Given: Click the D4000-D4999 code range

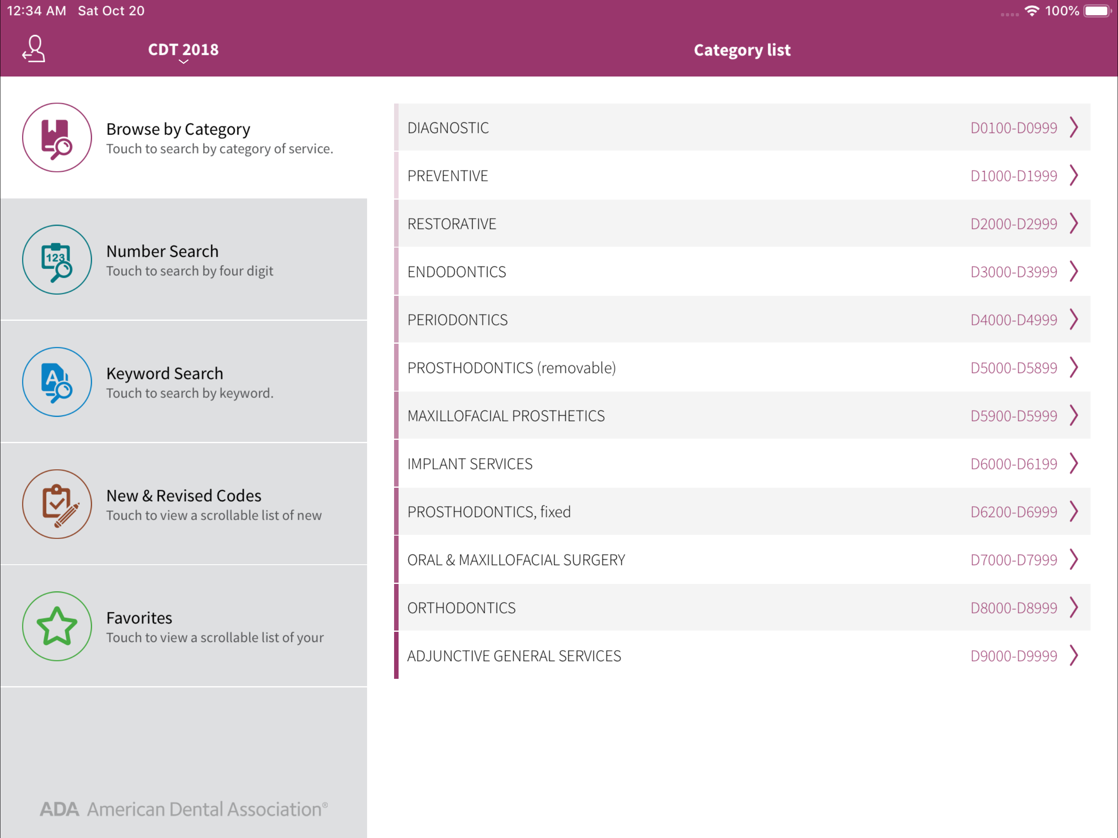Looking at the screenshot, I should (1014, 320).
